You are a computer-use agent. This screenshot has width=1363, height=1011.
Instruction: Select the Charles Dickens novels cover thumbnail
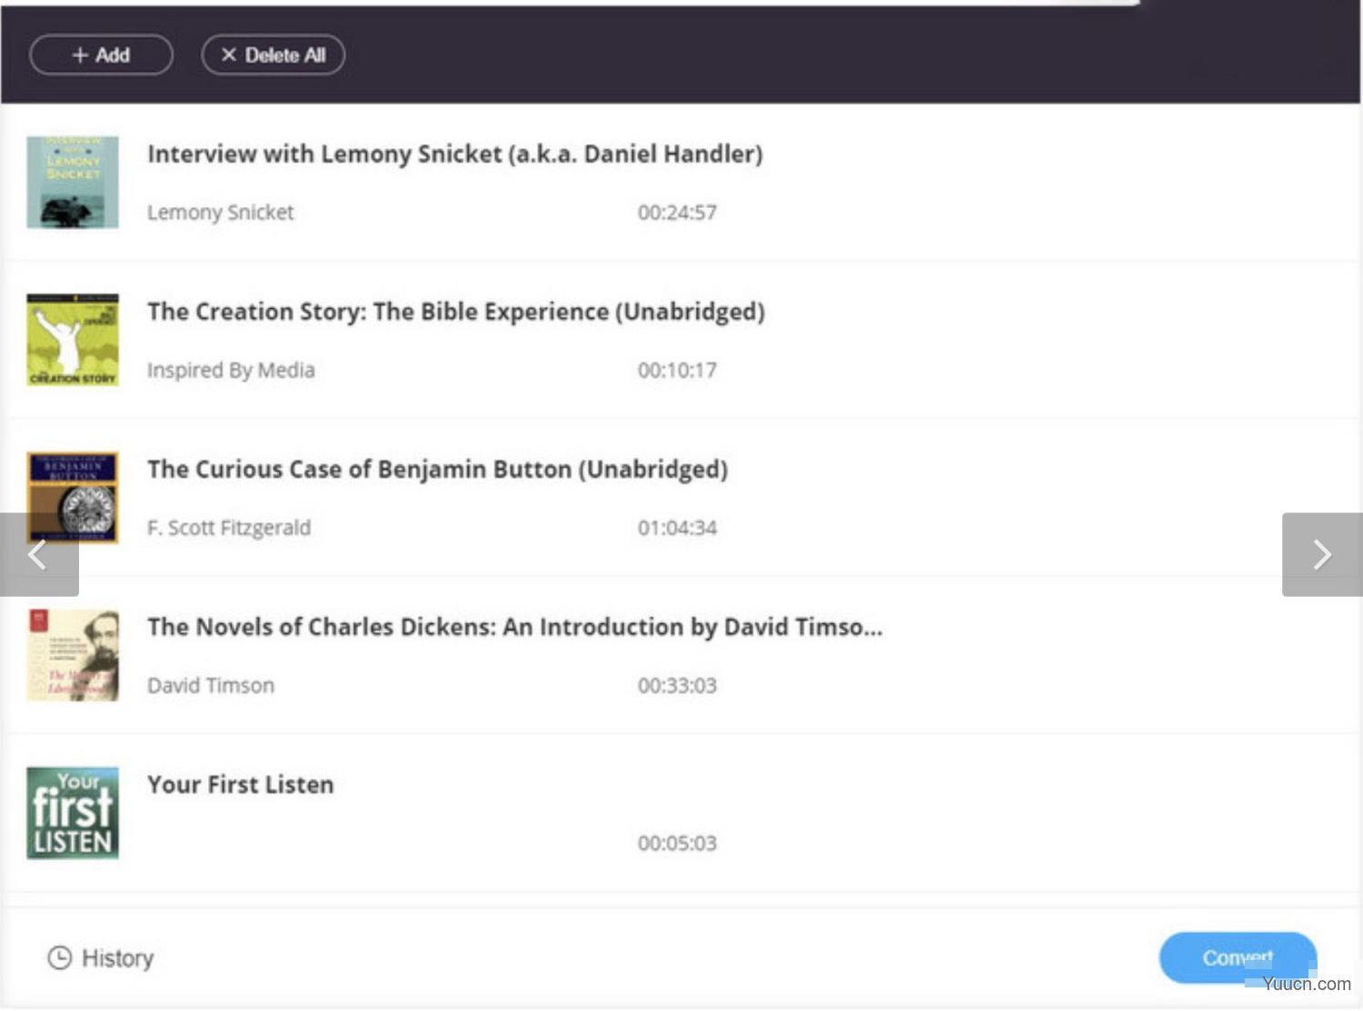click(x=73, y=655)
